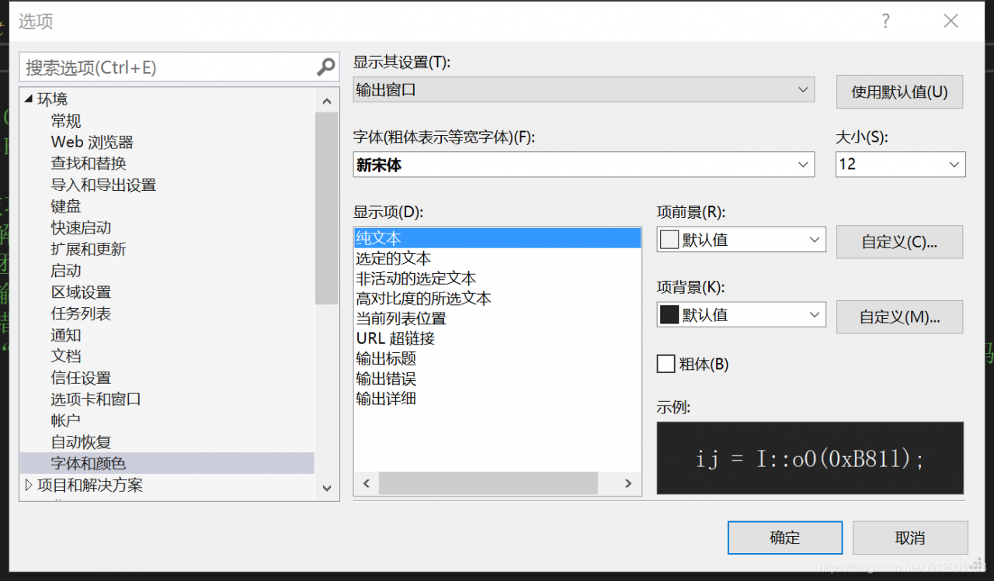Toggle the 粗体(B) checkbox
This screenshot has width=994, height=581.
[666, 364]
